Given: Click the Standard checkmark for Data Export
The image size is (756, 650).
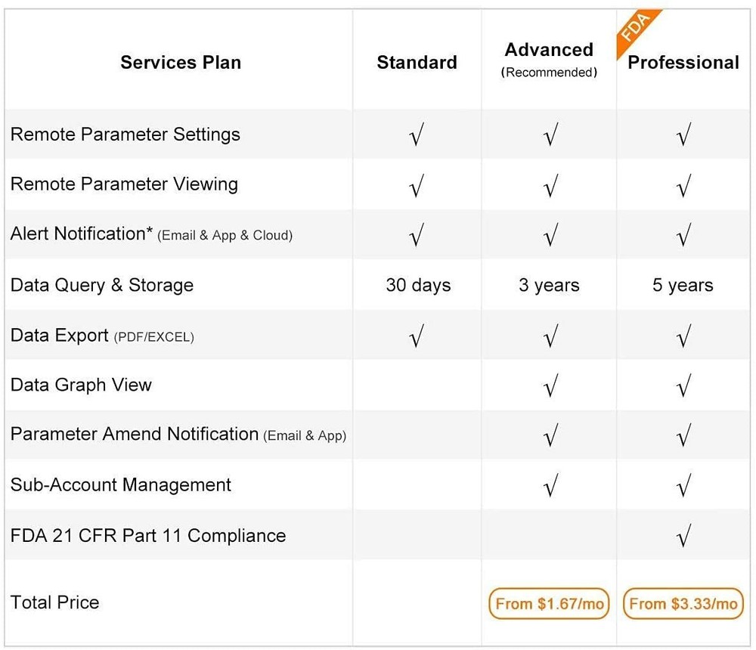Looking at the screenshot, I should pyautogui.click(x=416, y=336).
